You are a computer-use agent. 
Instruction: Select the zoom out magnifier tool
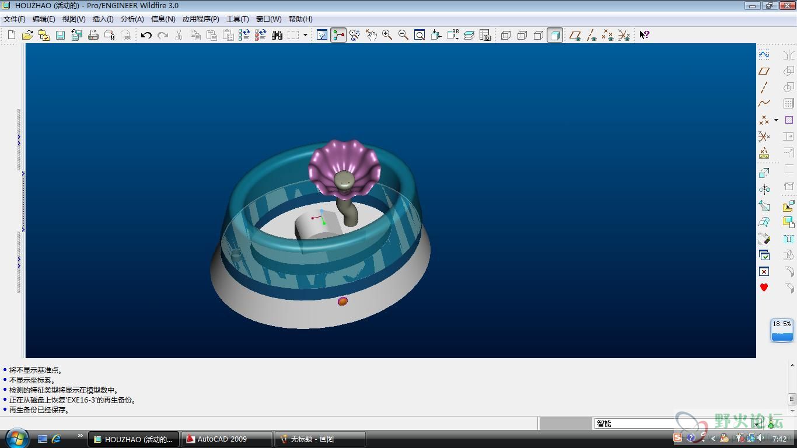tap(403, 35)
